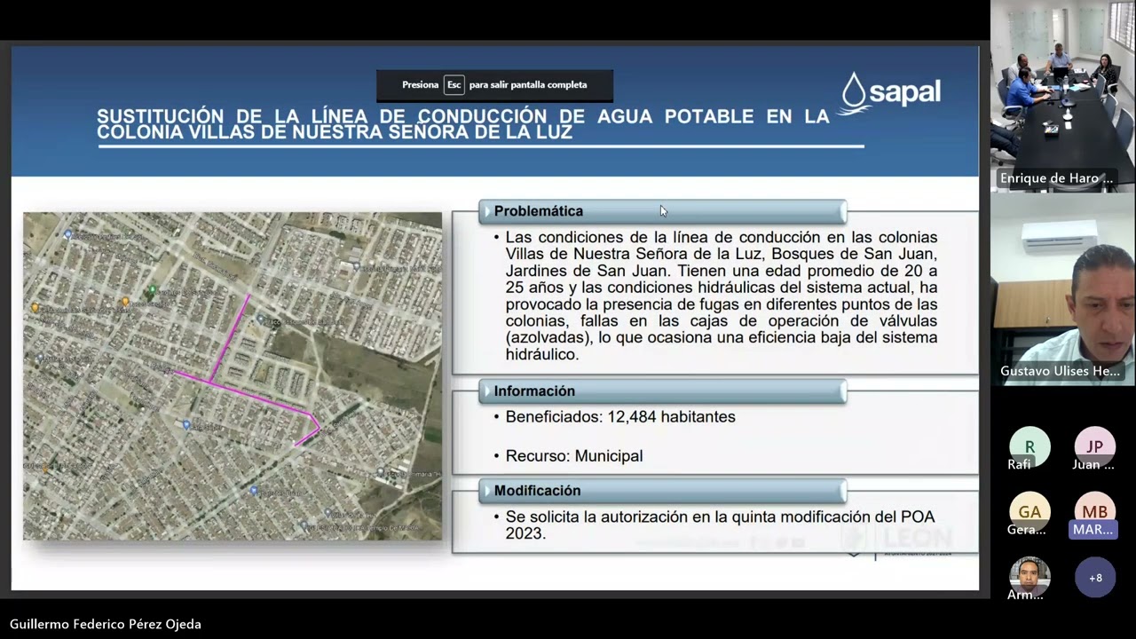Open participant JP Juan avatar

click(x=1095, y=446)
